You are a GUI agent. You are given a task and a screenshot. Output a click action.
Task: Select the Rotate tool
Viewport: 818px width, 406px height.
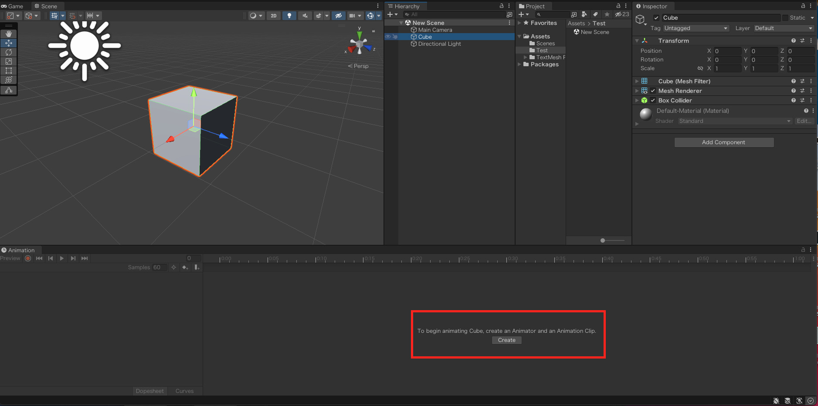coord(9,52)
